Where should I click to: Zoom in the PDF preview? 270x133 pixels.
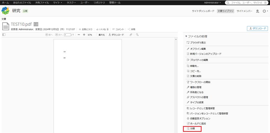coord(84,35)
